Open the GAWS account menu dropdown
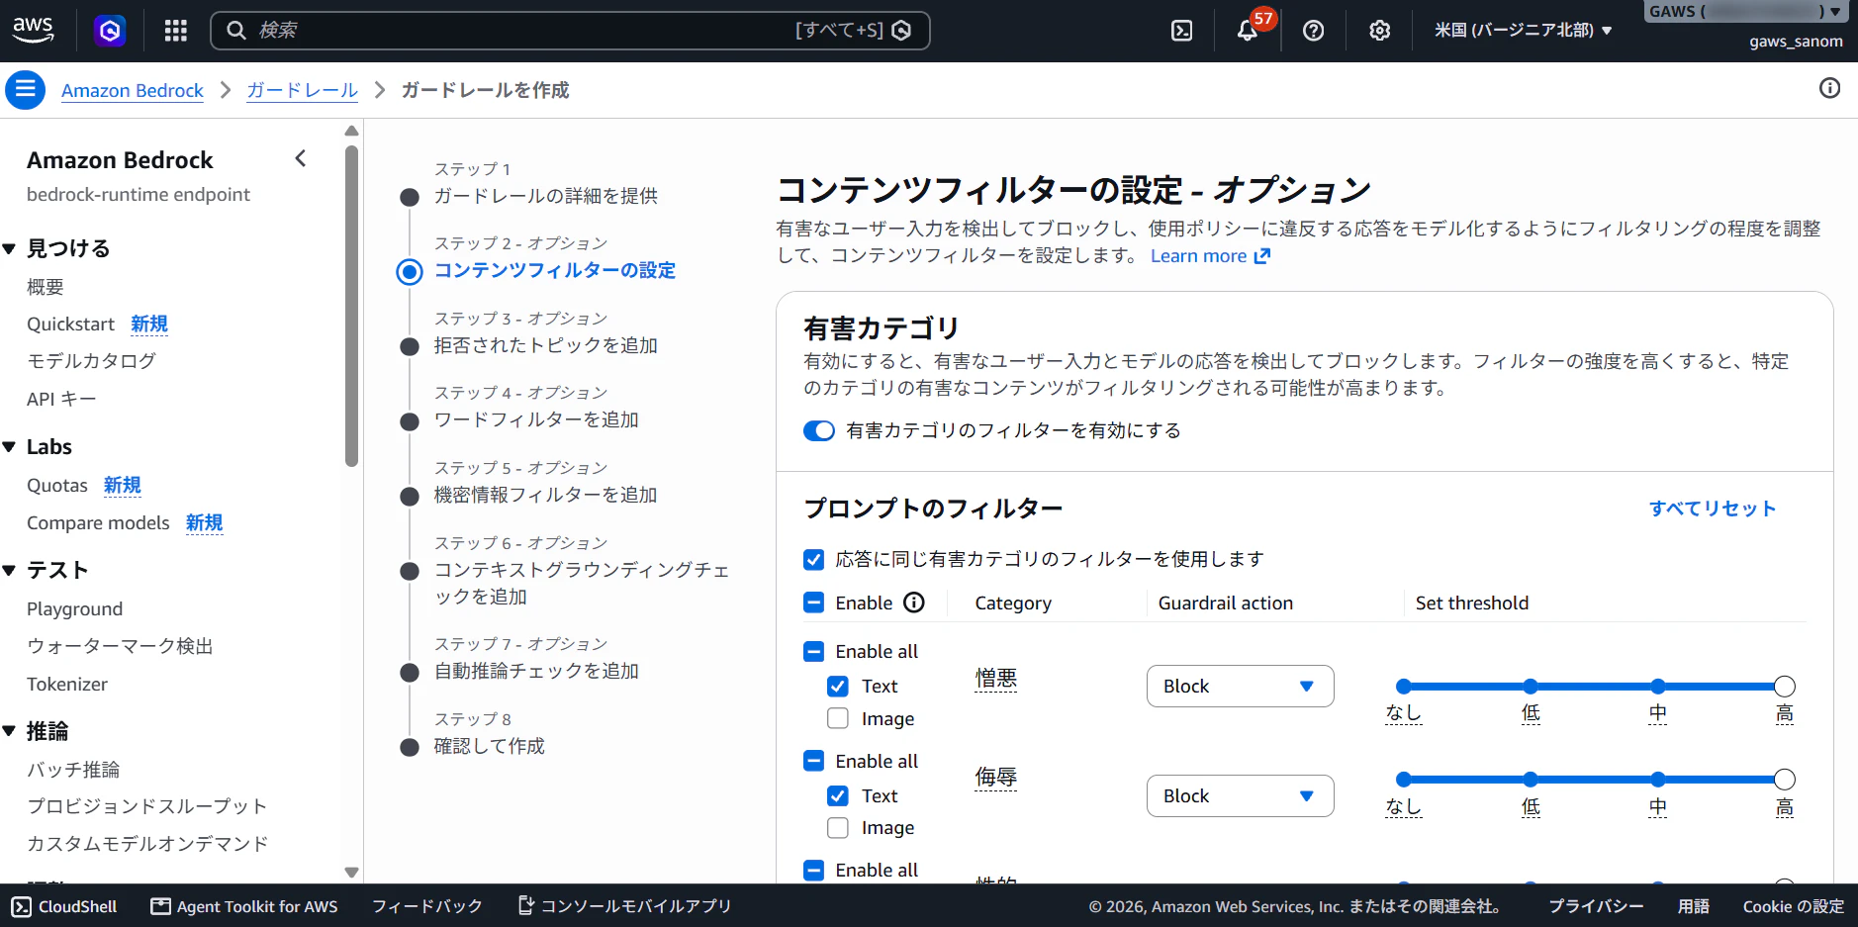 coord(1745,12)
